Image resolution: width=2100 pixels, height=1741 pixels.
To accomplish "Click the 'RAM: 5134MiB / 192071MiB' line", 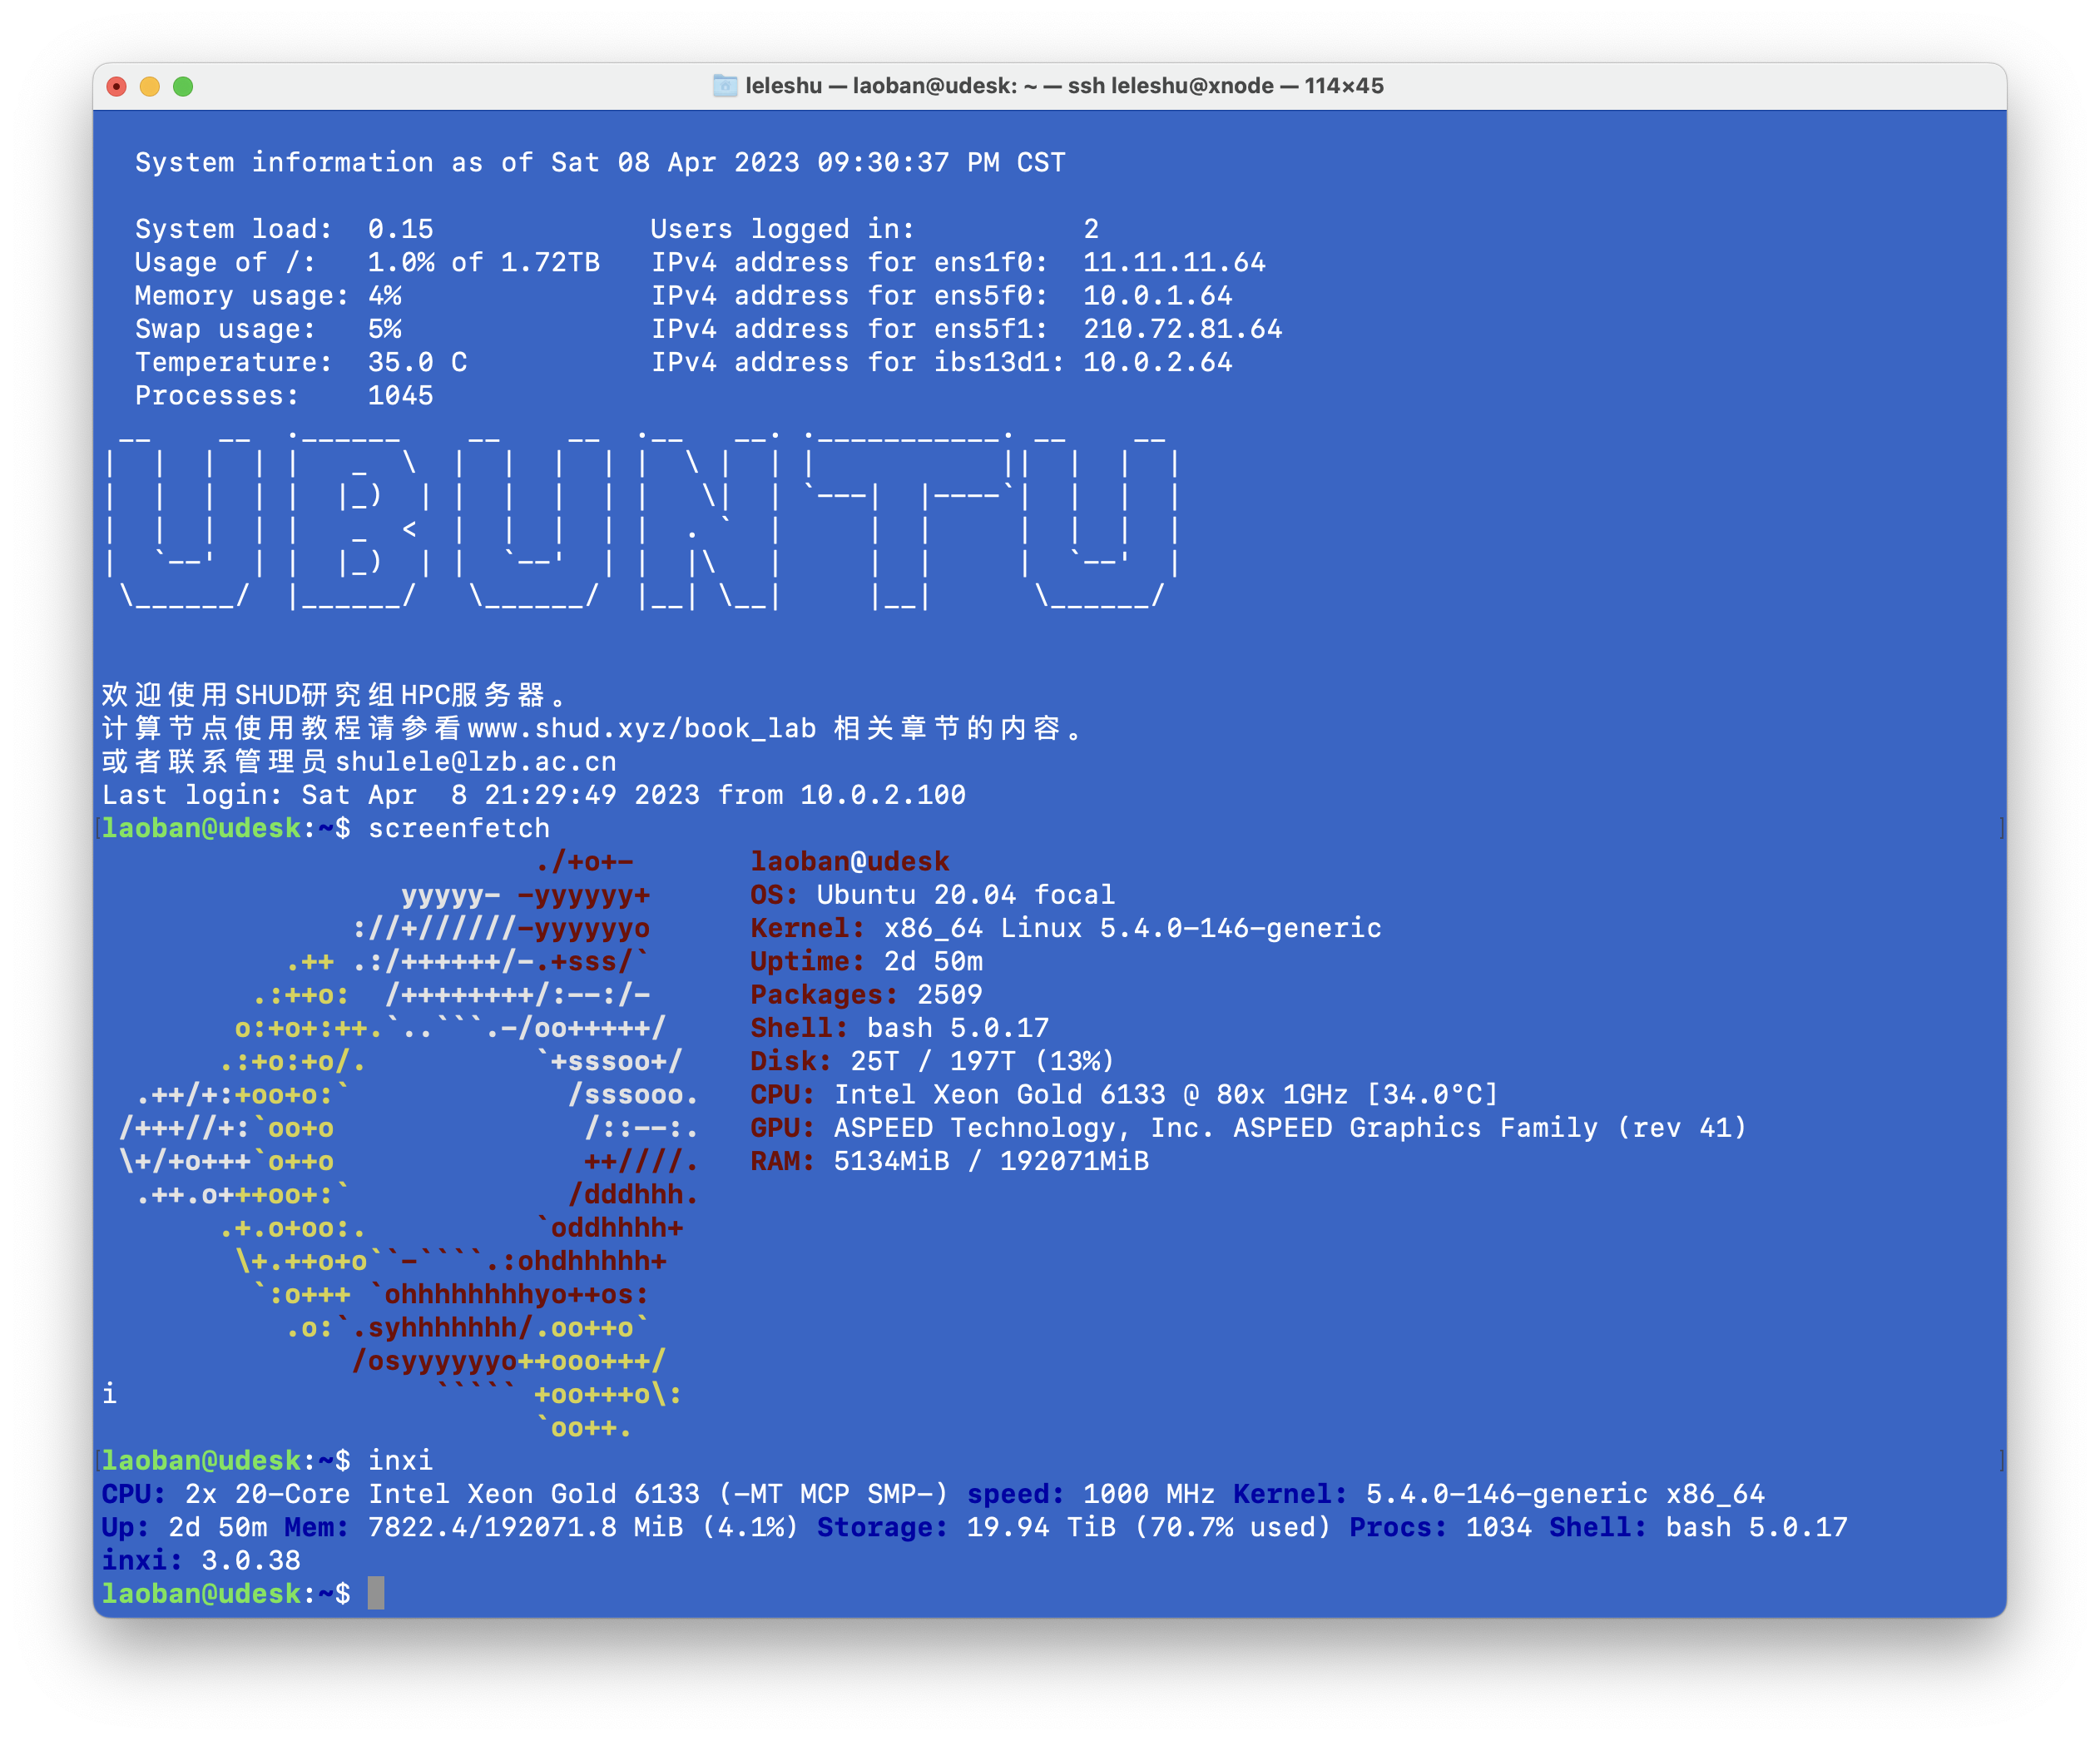I will coord(950,1160).
